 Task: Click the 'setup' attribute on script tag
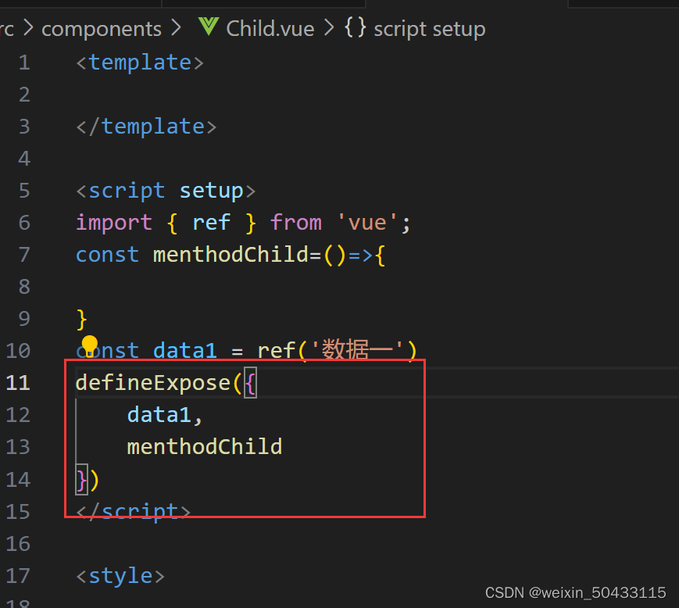tap(211, 191)
